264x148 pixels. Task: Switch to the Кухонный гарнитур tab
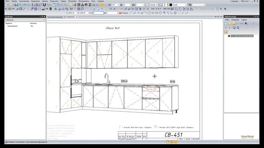point(55,17)
